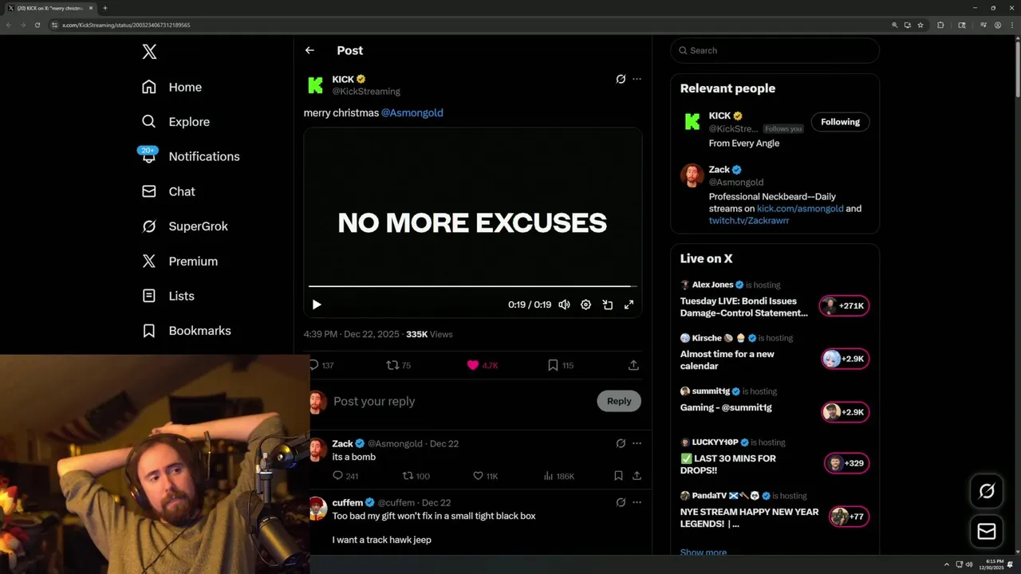This screenshot has width=1021, height=574.
Task: Click the X logo in the sidebar
Action: coord(149,52)
